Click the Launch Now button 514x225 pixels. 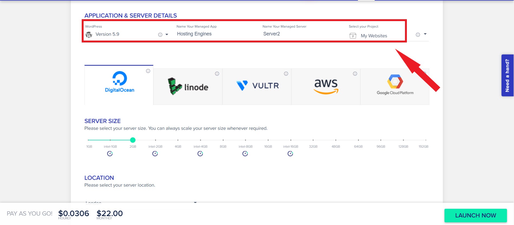click(x=476, y=216)
